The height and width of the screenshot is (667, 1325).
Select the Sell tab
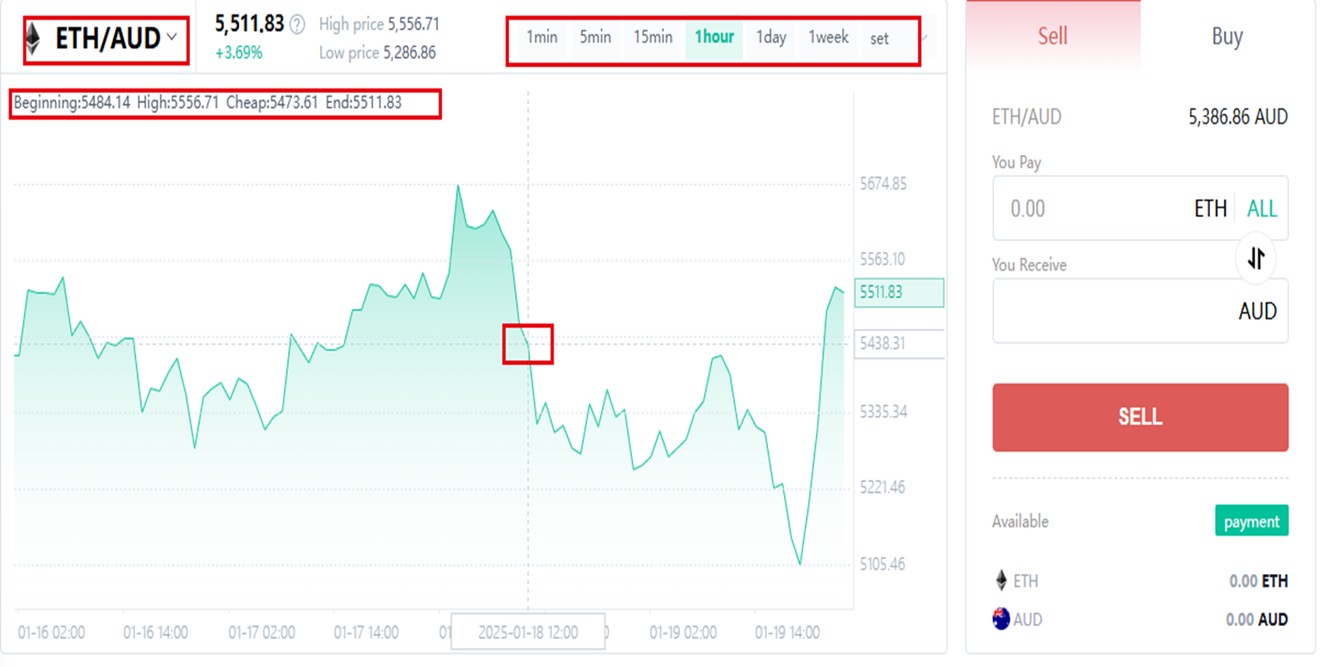1052,36
